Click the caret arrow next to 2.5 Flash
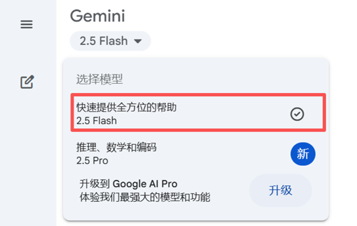Image resolution: width=357 pixels, height=226 pixels. (138, 42)
